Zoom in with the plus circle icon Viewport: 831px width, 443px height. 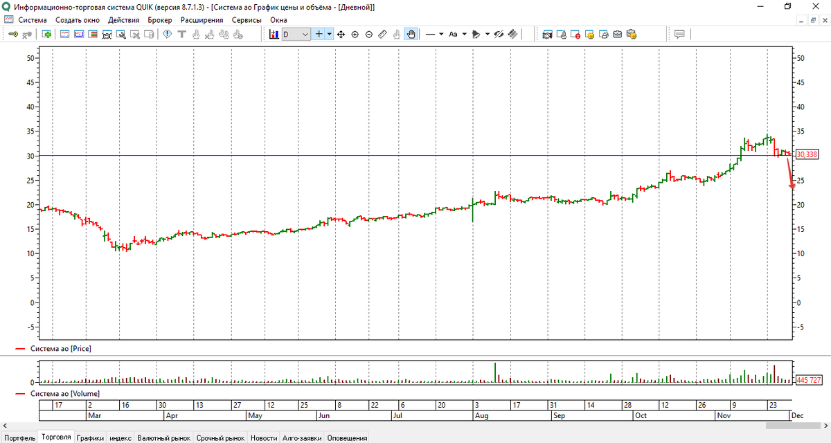click(355, 34)
